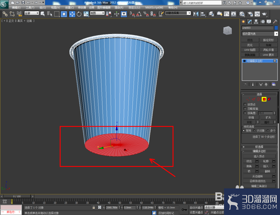Switch to the Motion panel
Screen dimensions: 280x215
pos(263,22)
